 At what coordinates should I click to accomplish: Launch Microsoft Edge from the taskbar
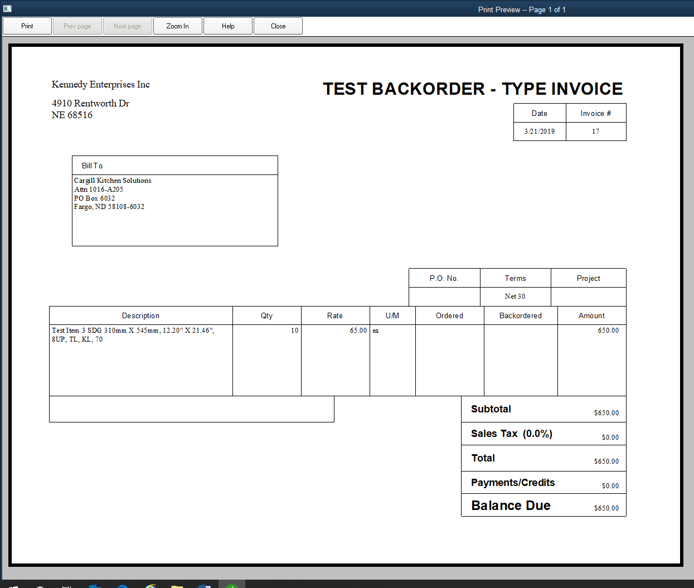(122, 585)
